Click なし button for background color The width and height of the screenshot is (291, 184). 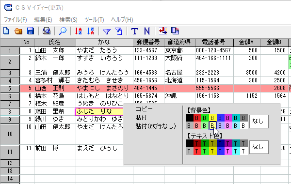click(x=259, y=122)
